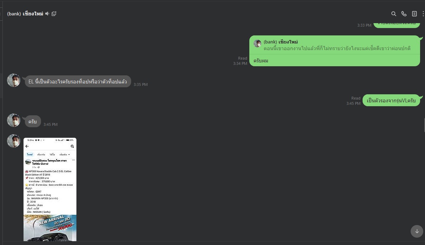
Task: Pop out chat into separate window icon
Action: tap(54, 14)
